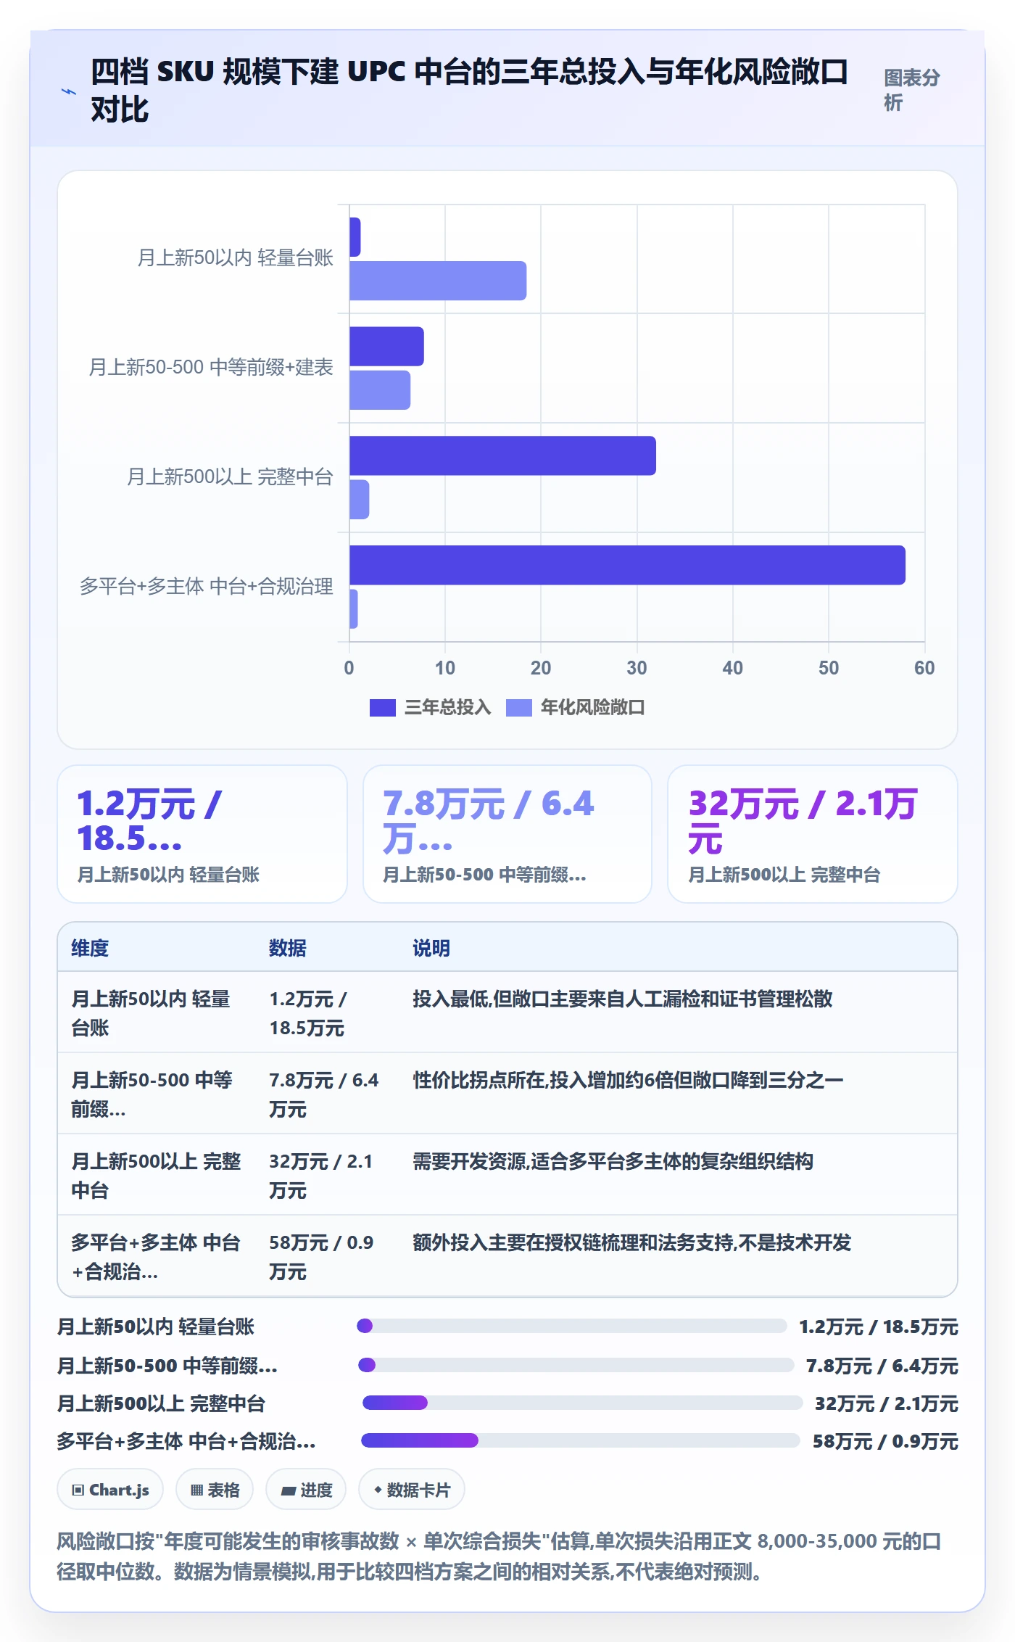Image resolution: width=1015 pixels, height=1642 pixels.
Task: Select the 进度 chip
Action: [x=306, y=1490]
